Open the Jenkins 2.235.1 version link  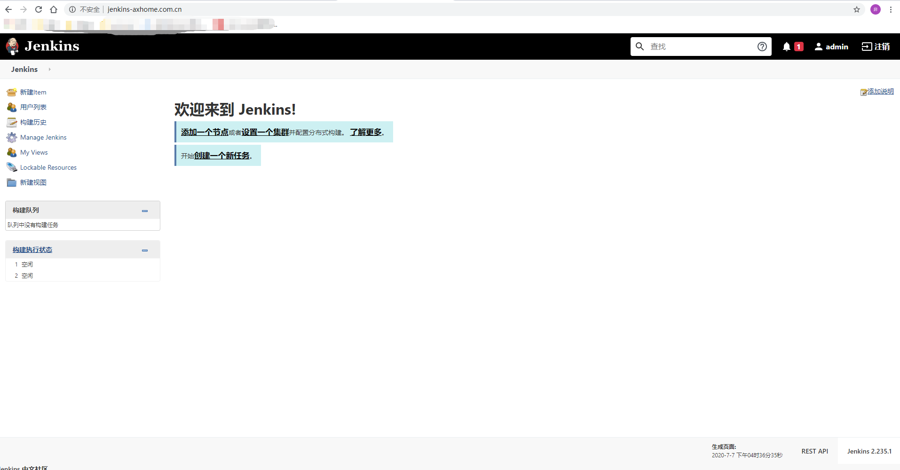869,451
